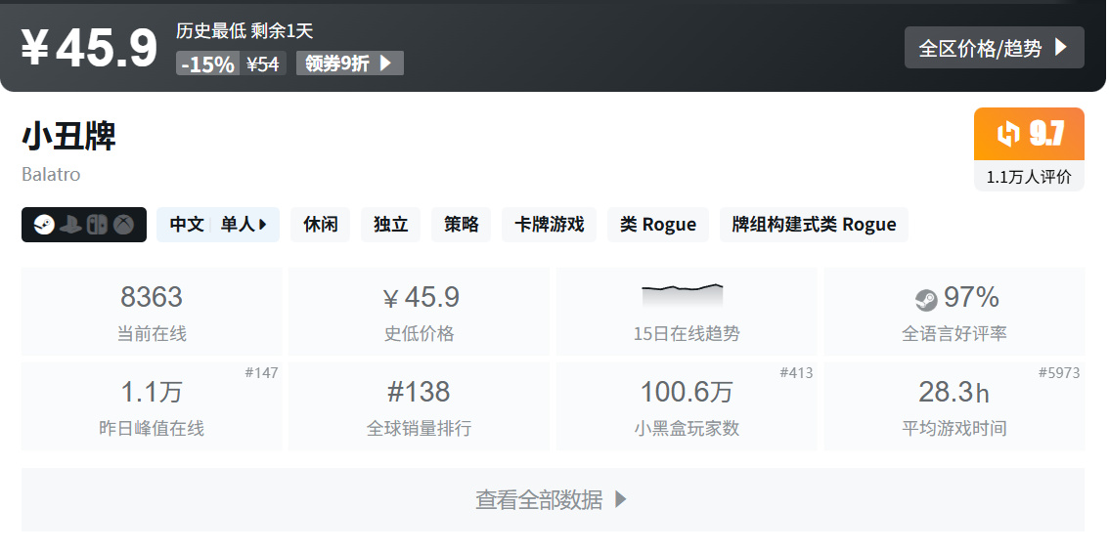This screenshot has width=1109, height=551.
Task: Click the PlayStation platform icon
Action: (x=70, y=225)
